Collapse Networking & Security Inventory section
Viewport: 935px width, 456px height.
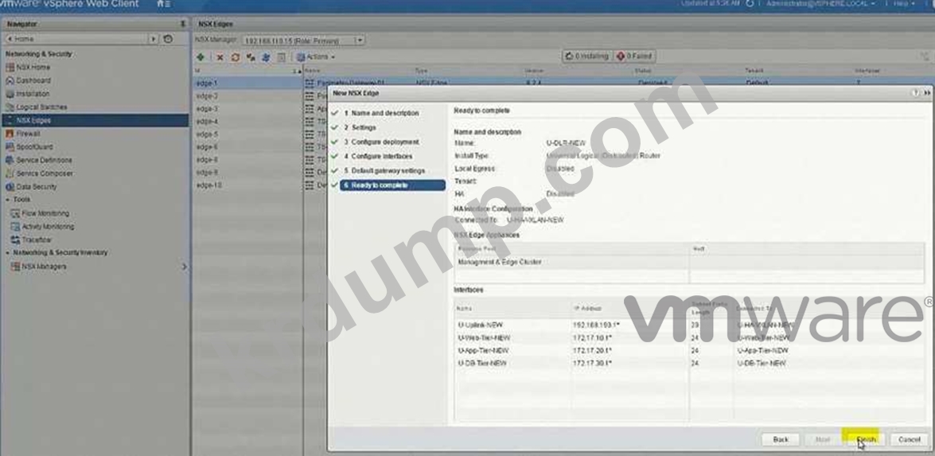(8, 253)
